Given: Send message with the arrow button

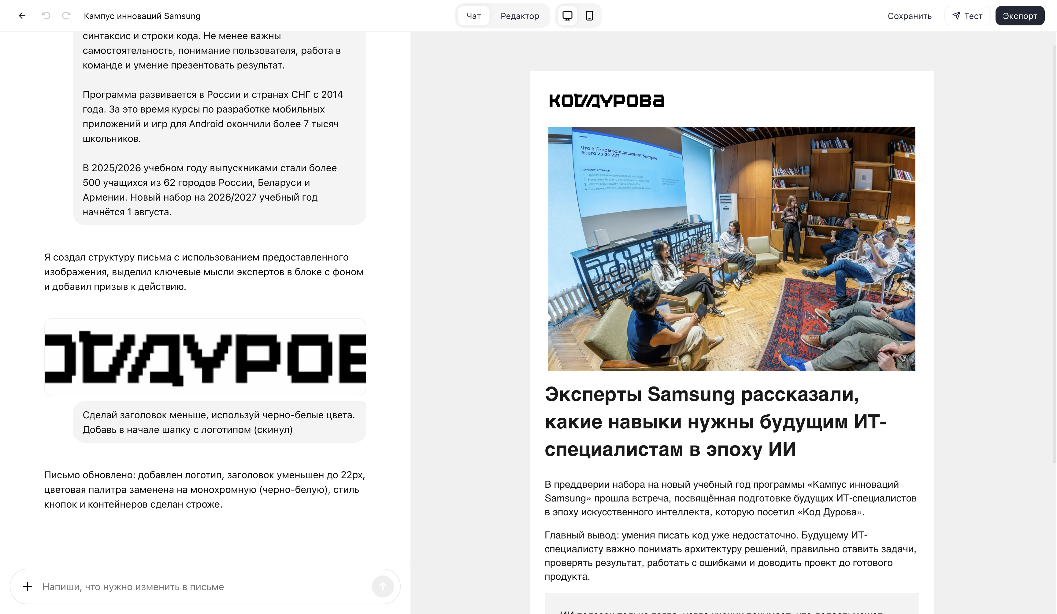Looking at the screenshot, I should [383, 586].
